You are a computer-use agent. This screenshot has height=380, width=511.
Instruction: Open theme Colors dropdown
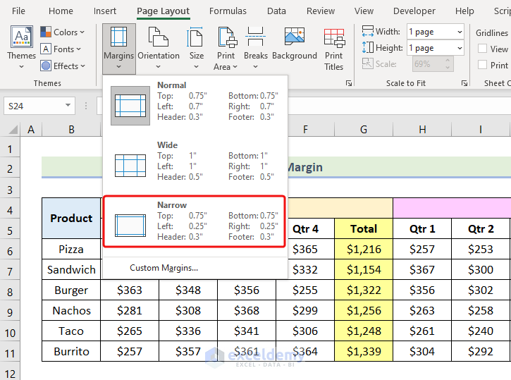(63, 32)
